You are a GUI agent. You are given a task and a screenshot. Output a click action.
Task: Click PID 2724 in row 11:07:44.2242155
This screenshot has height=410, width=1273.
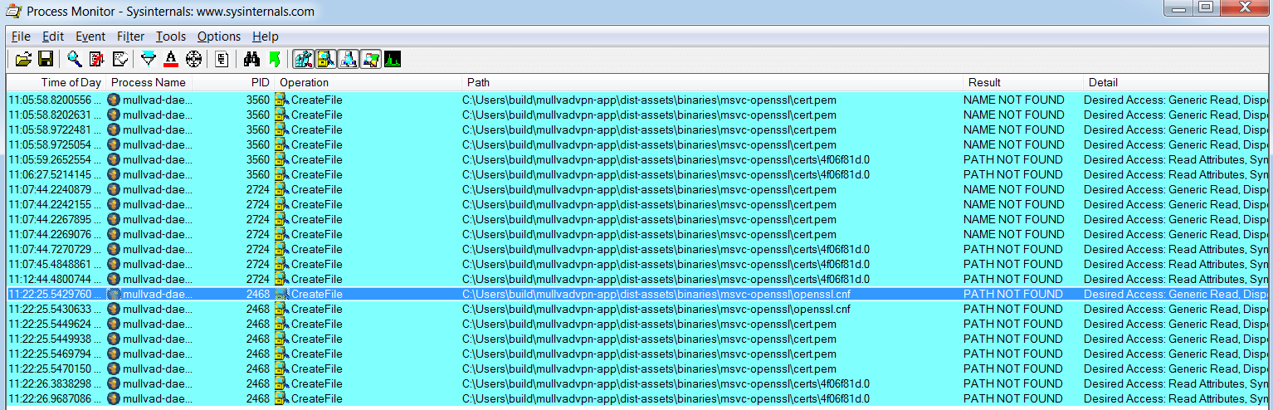258,204
